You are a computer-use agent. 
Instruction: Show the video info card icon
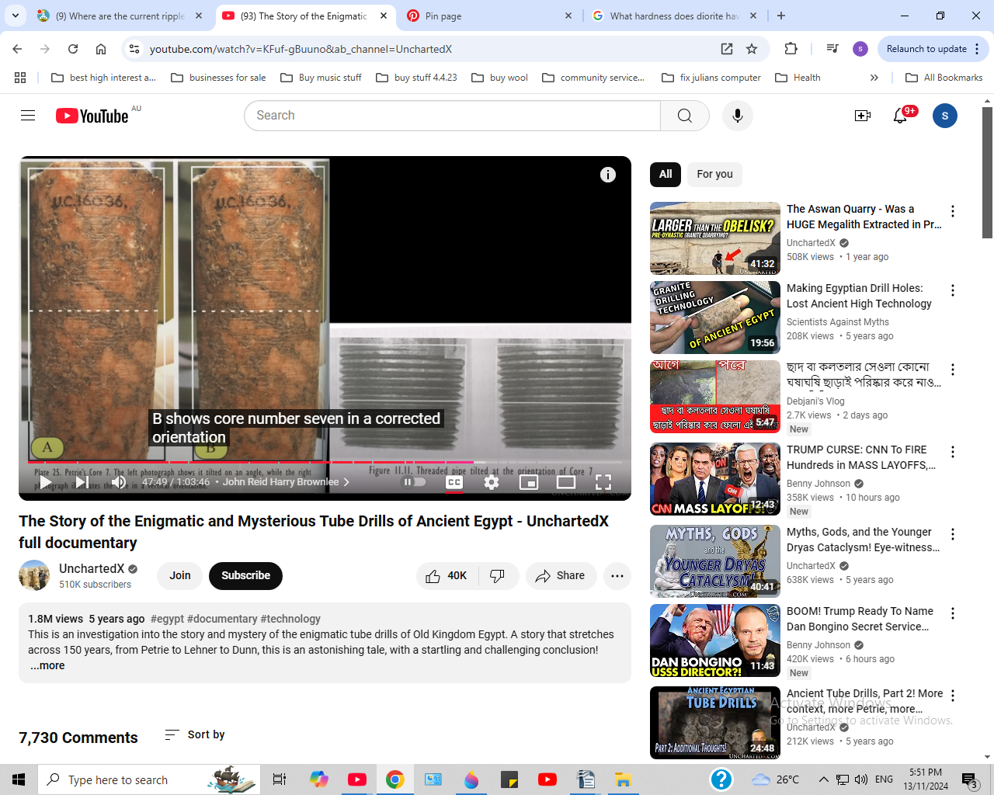[x=608, y=175]
